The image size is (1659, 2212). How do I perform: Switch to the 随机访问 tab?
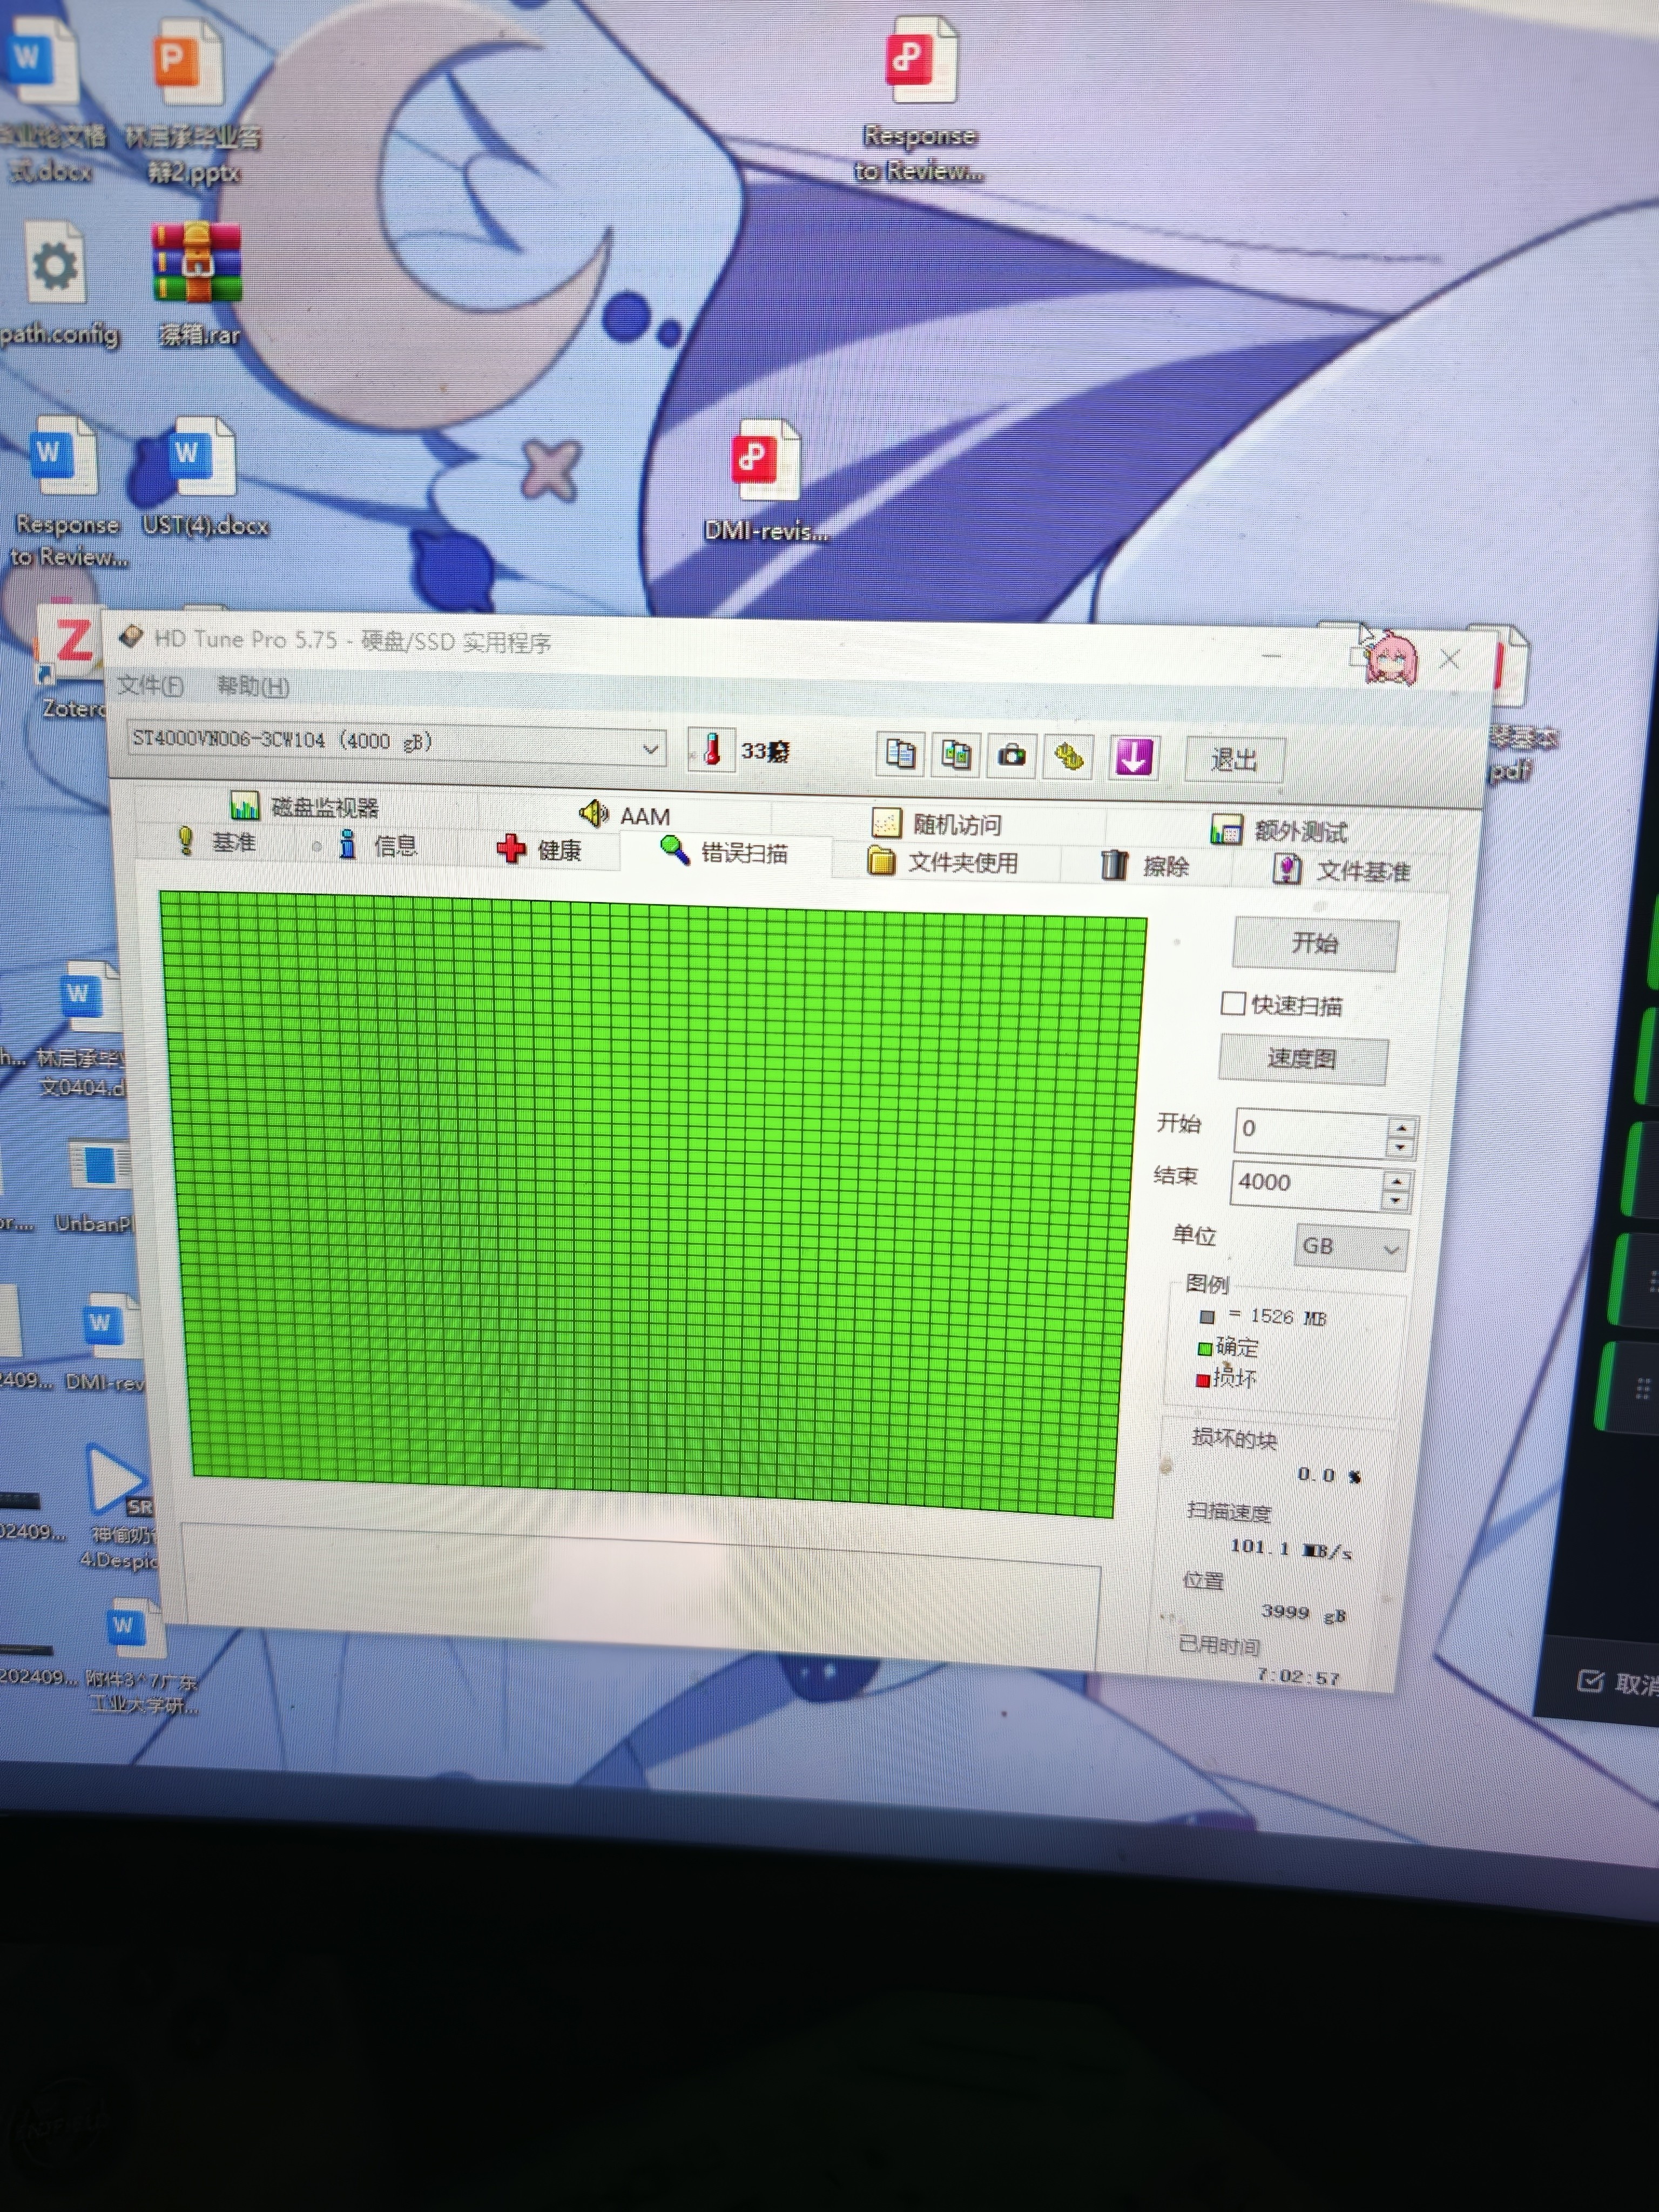click(x=938, y=823)
